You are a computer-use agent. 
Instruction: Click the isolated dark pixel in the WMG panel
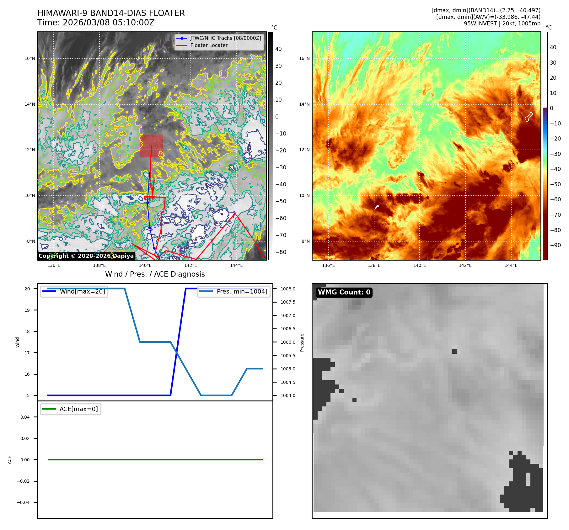pyautogui.click(x=454, y=351)
